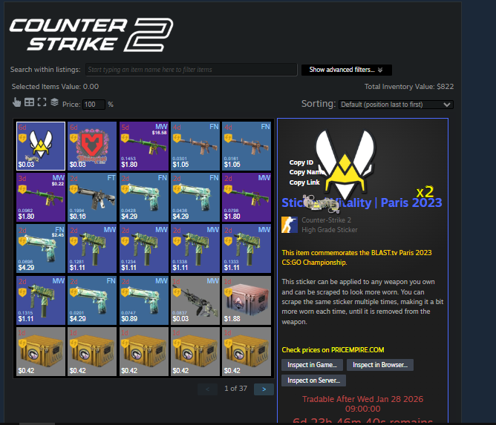Image resolution: width=496 pixels, height=425 pixels.
Task: Select the Deagle priced at $0.89
Action: [x=143, y=300]
